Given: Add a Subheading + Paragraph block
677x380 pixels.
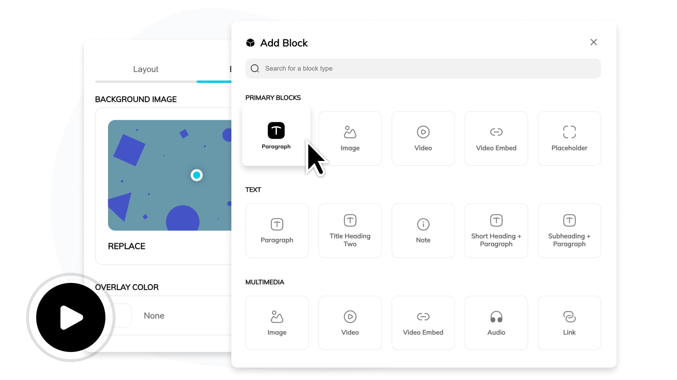Looking at the screenshot, I should tap(569, 230).
